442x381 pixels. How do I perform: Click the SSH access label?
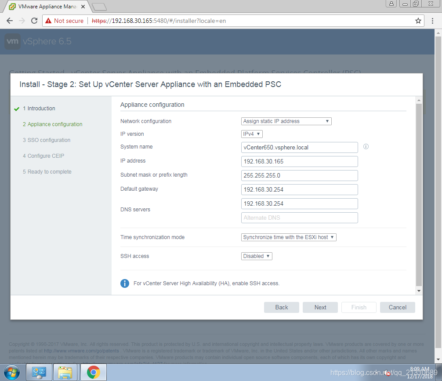[135, 256]
